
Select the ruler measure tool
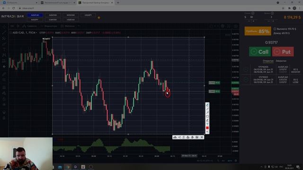(x=4, y=74)
